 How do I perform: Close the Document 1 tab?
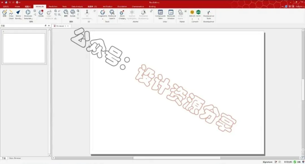point(68,26)
